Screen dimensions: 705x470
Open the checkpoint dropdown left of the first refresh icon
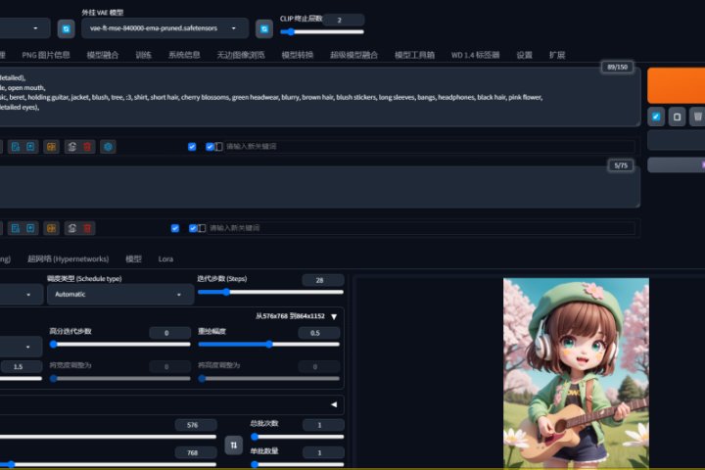pos(24,28)
